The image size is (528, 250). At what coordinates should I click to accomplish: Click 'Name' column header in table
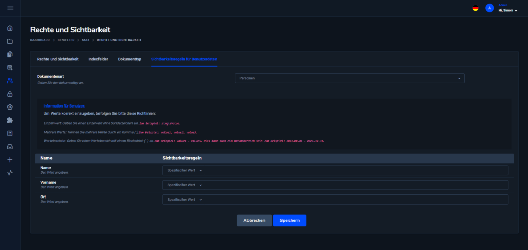46,158
